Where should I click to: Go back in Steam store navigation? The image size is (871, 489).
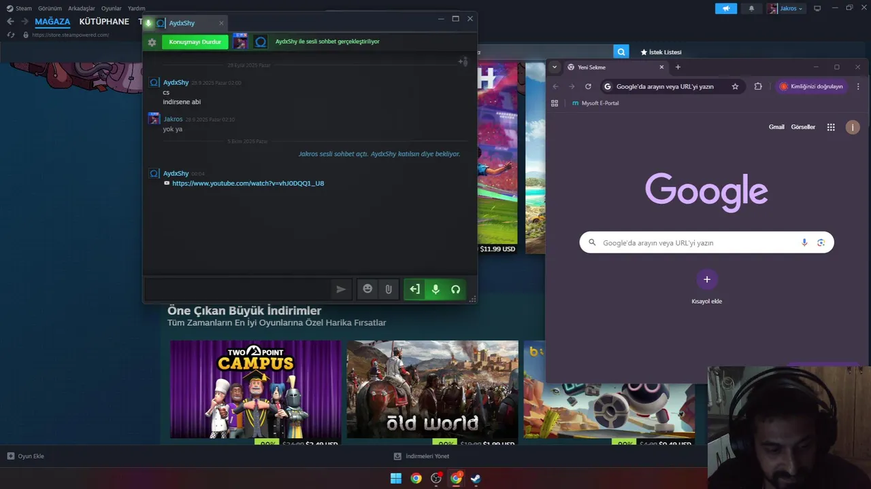coord(10,22)
